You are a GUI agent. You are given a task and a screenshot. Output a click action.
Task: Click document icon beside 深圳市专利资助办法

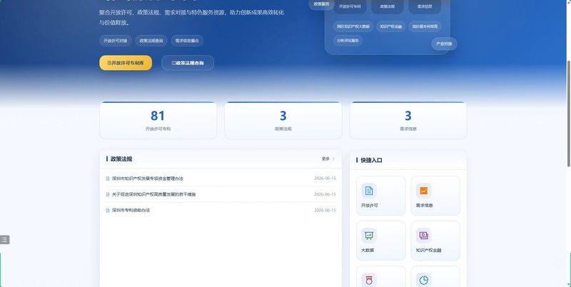pos(108,211)
